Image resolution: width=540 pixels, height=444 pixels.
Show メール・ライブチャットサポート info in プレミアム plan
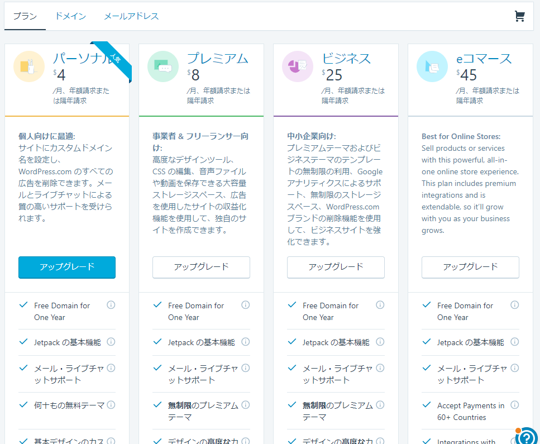[246, 368]
